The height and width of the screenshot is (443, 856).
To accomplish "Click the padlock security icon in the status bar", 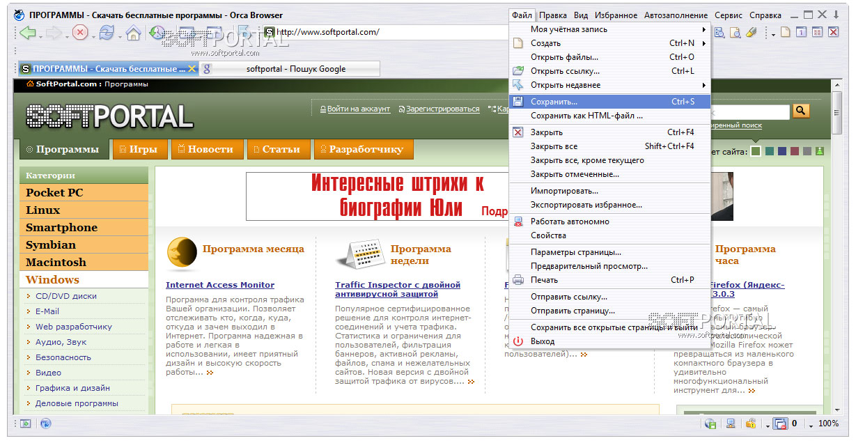I will tap(752, 423).
